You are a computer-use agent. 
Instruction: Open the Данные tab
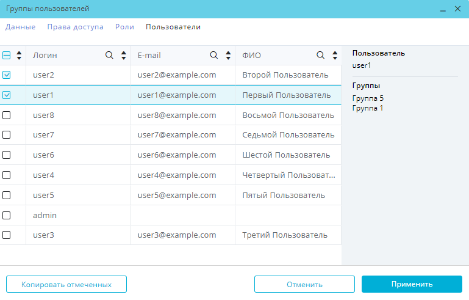21,27
